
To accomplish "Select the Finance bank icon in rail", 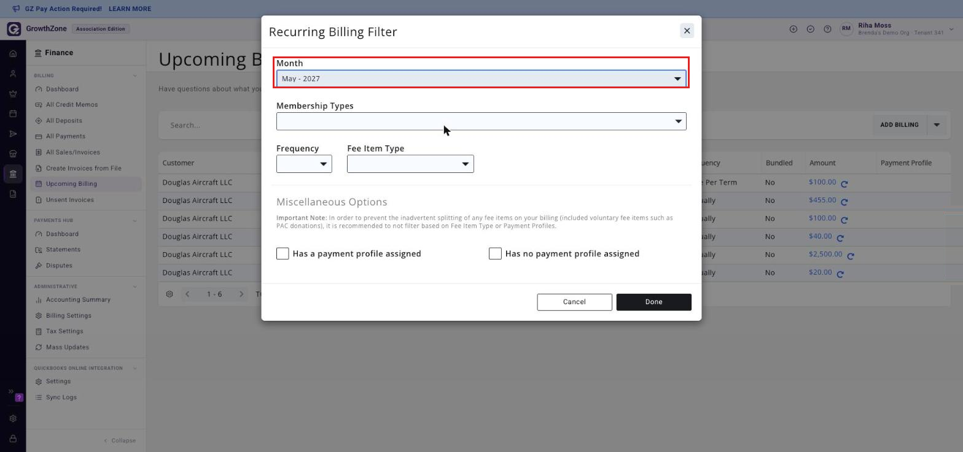I will (x=13, y=174).
